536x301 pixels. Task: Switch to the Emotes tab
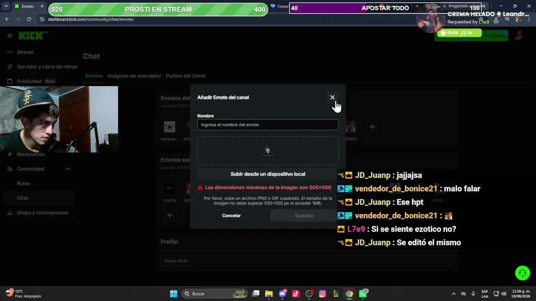point(94,76)
